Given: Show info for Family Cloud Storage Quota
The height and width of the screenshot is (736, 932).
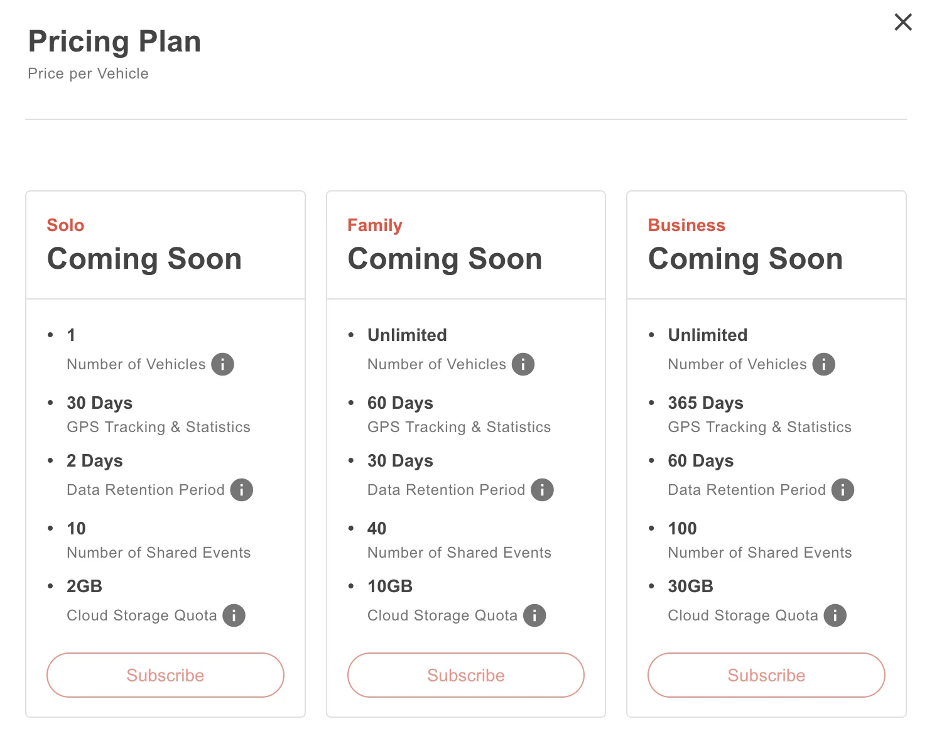Looking at the screenshot, I should tap(534, 615).
